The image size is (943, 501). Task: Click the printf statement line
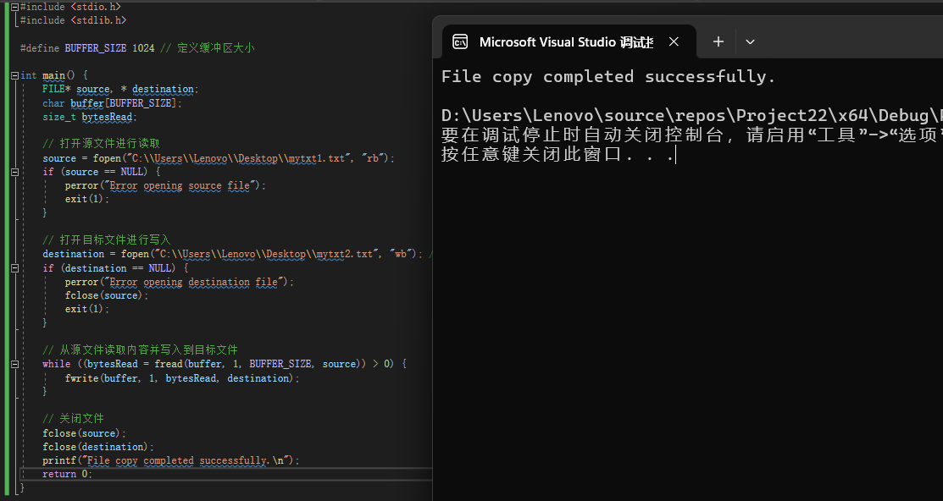click(x=171, y=460)
